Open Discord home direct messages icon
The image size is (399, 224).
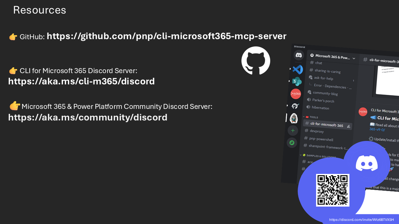[299, 55]
